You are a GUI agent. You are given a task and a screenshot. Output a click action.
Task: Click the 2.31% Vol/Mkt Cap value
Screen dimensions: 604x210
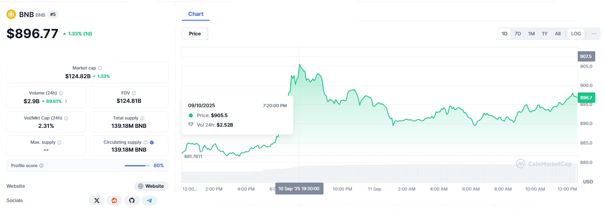[x=46, y=126]
